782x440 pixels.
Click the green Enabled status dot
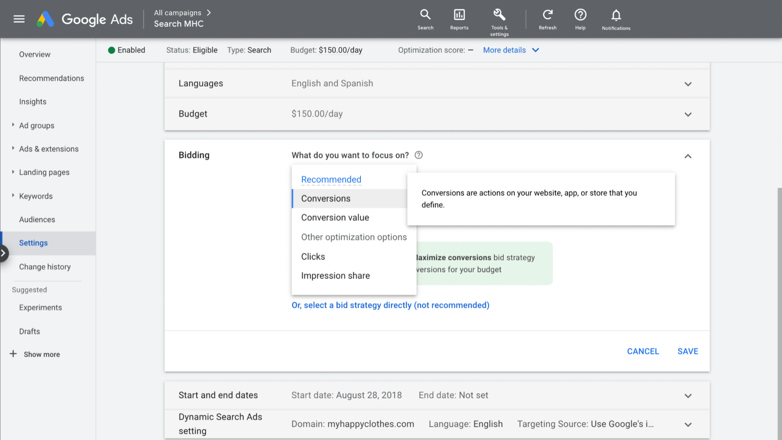111,50
